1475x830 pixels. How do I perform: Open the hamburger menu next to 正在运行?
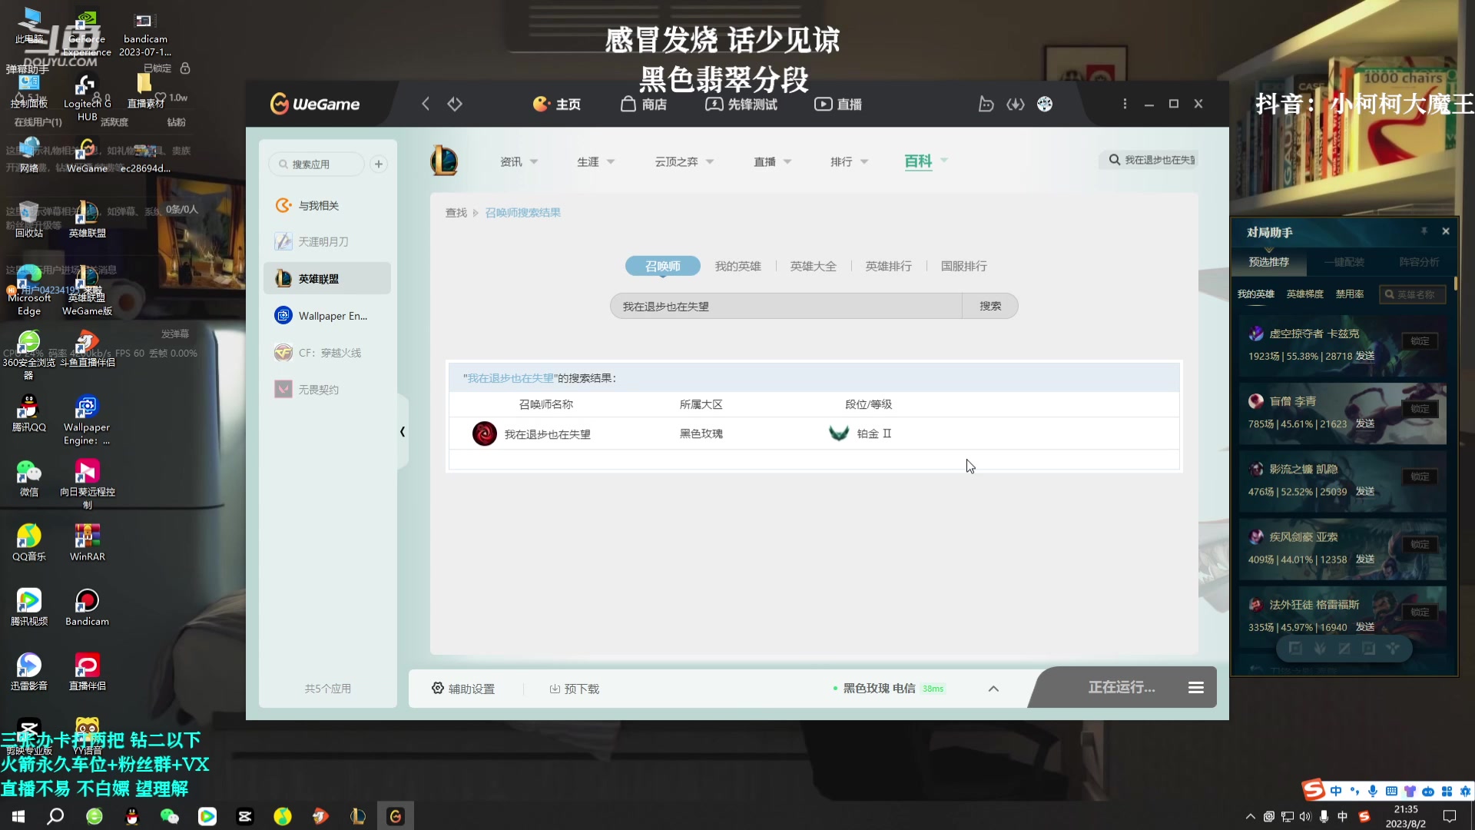point(1196,688)
